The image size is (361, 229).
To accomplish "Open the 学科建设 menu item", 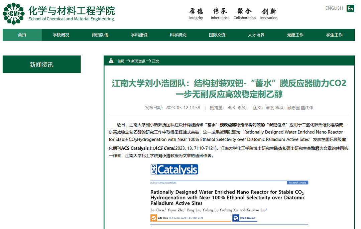I will [x=139, y=35].
